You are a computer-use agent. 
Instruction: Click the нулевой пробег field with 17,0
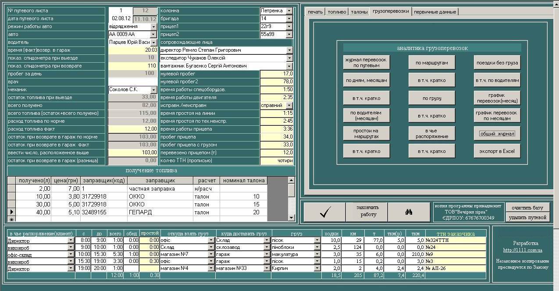point(277,74)
